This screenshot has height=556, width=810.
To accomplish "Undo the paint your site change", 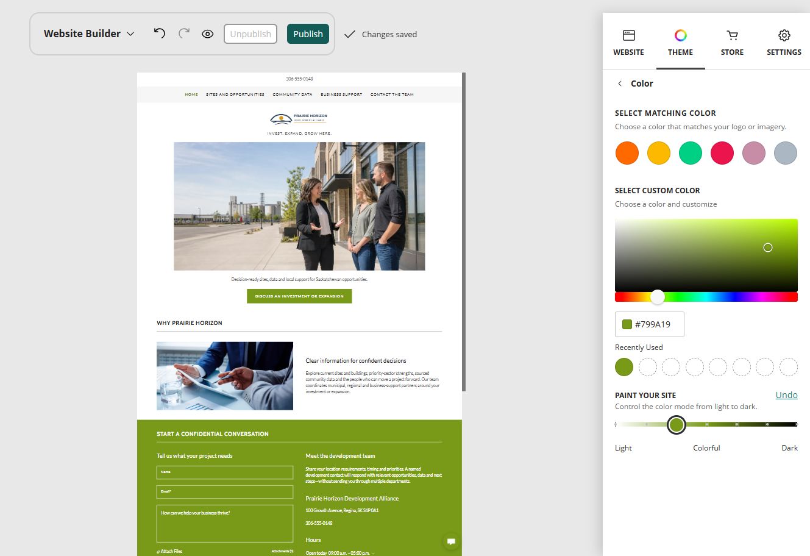I will tap(786, 395).
